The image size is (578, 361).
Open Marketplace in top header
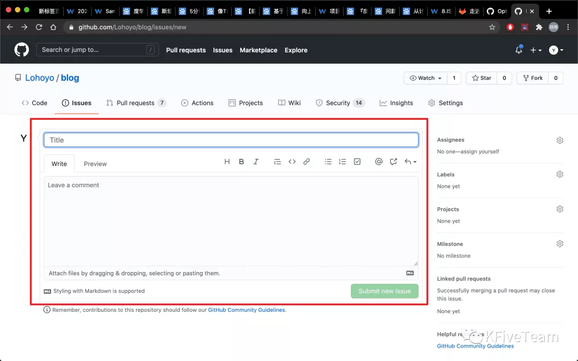coord(258,50)
